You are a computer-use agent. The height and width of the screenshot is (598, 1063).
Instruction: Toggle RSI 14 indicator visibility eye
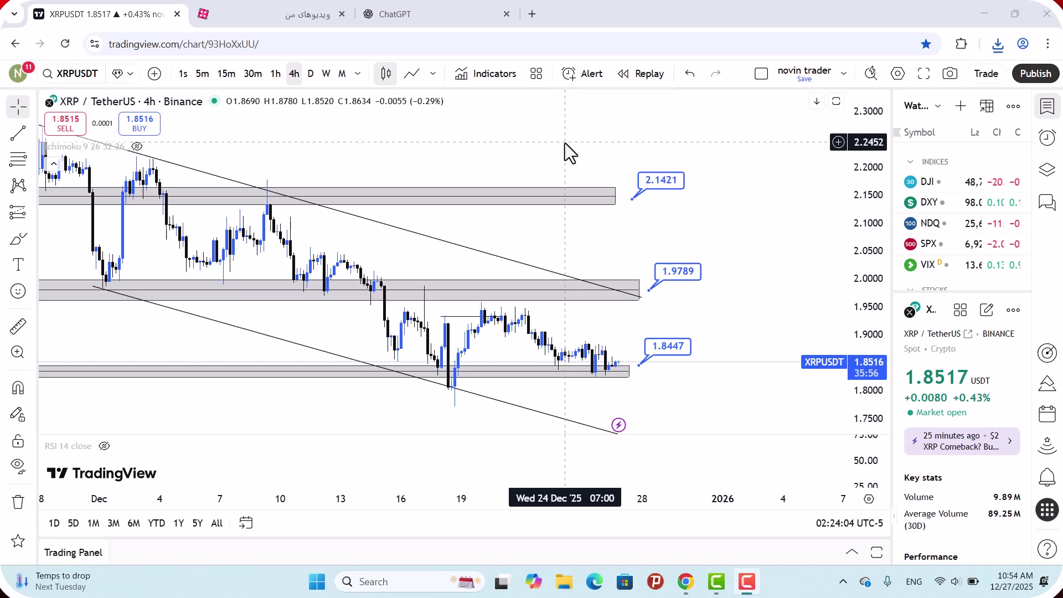(x=104, y=446)
